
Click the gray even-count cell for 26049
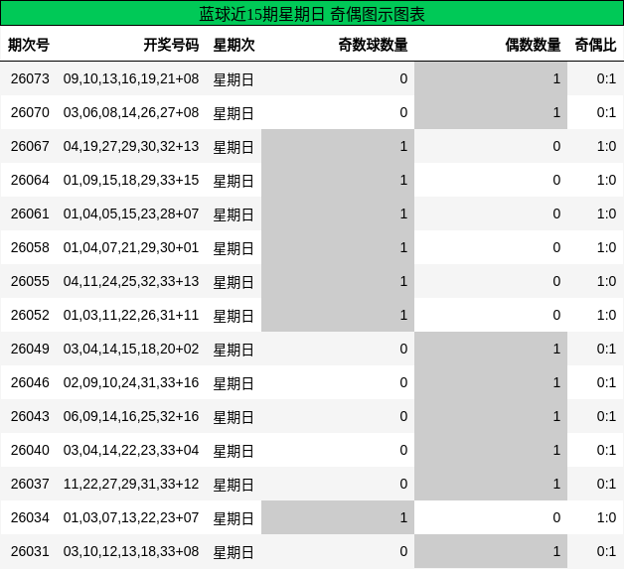pos(491,349)
